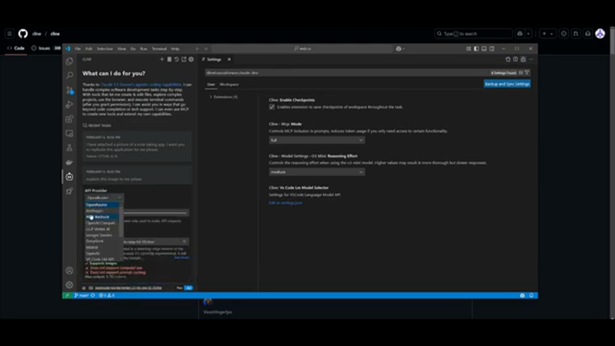Viewport: 615px width, 346px height.
Task: Start a new Cline task with the plus icon
Action: [162, 59]
